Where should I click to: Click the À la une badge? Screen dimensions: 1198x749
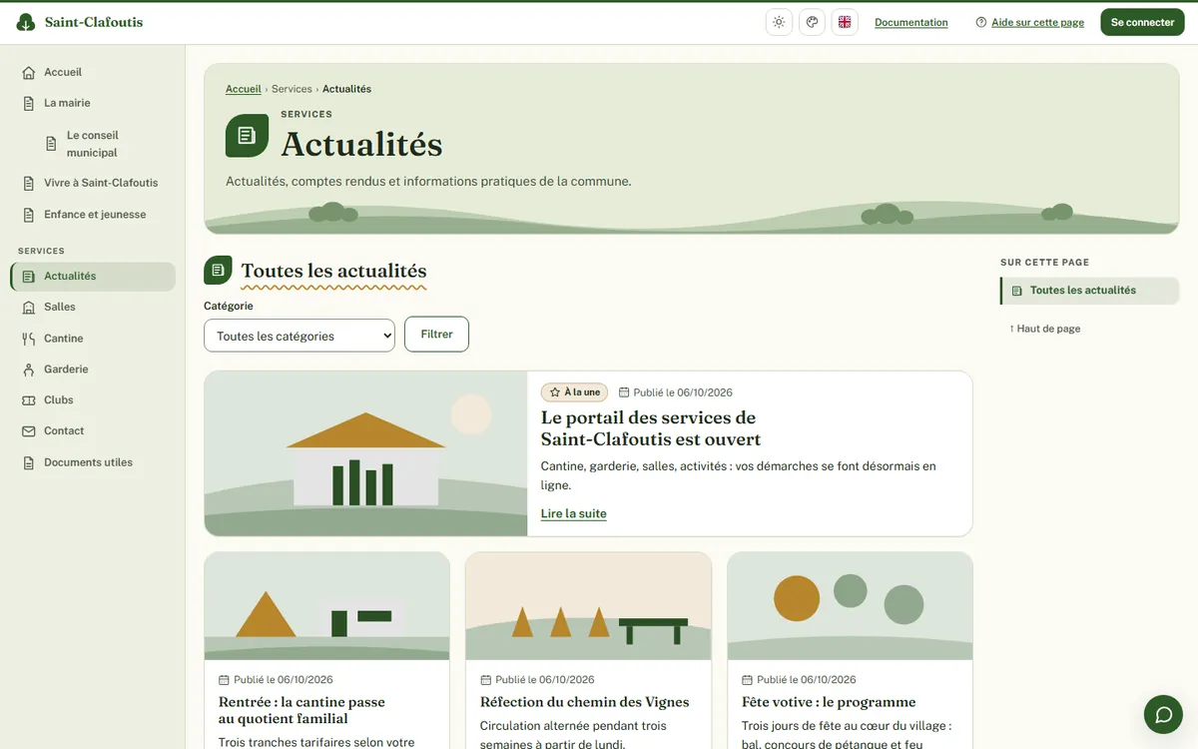574,392
